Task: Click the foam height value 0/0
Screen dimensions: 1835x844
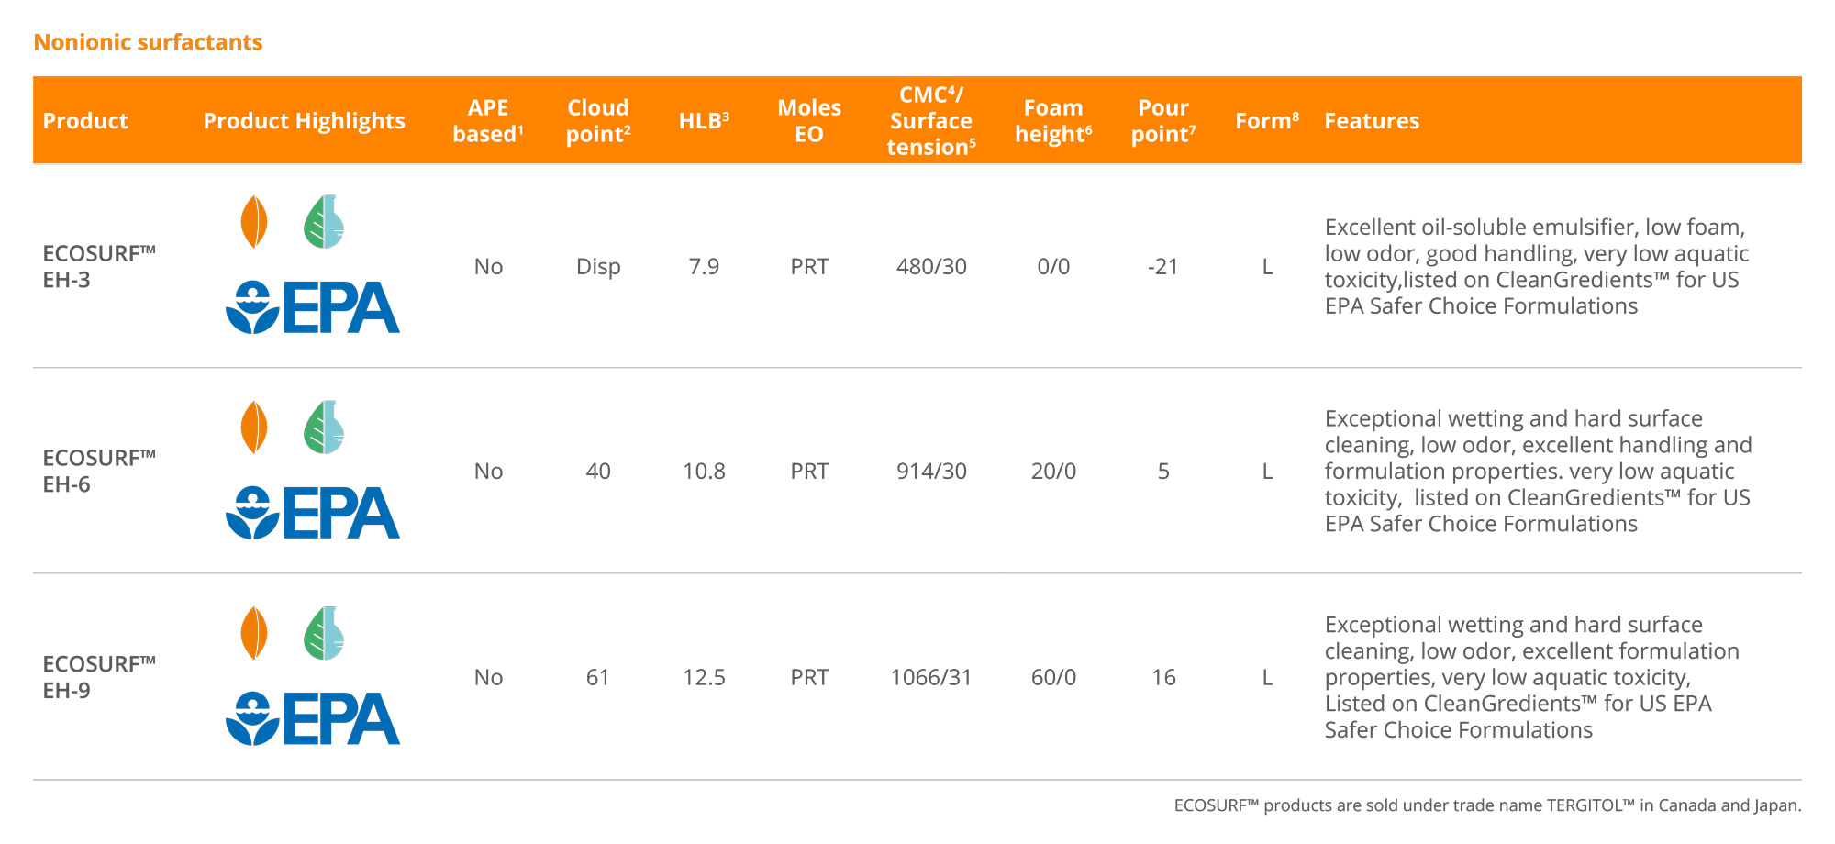Action: [x=1053, y=267]
